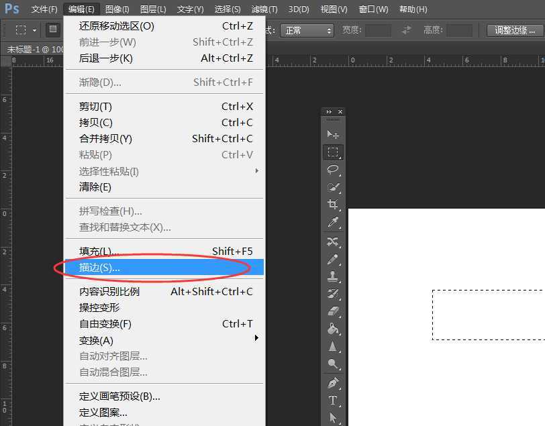Click the 调整边缘 button

513,30
